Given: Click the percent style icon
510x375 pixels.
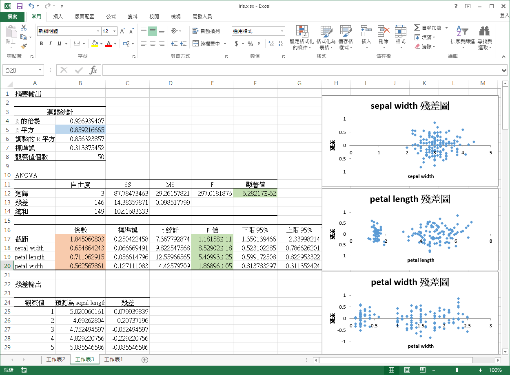Looking at the screenshot, I should coord(250,44).
